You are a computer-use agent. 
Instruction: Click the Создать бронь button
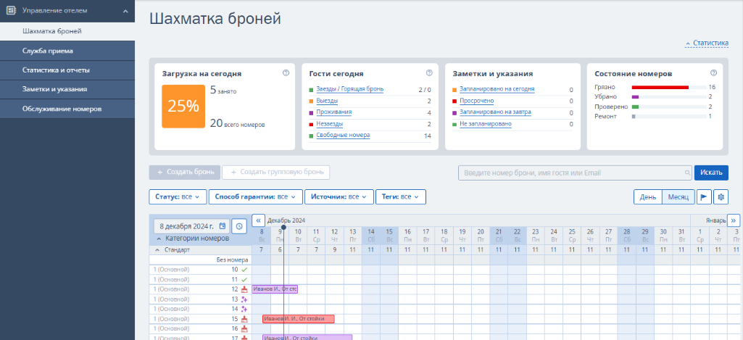(185, 173)
